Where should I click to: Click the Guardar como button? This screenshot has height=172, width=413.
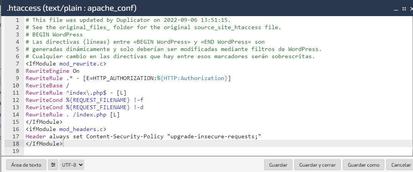364,165
